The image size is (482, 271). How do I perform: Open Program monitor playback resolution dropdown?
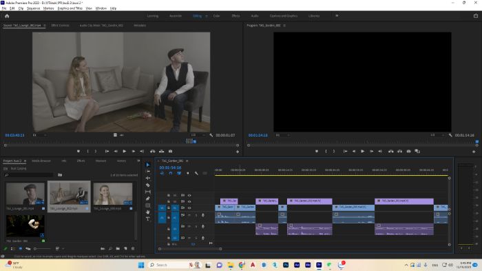tap(436, 135)
